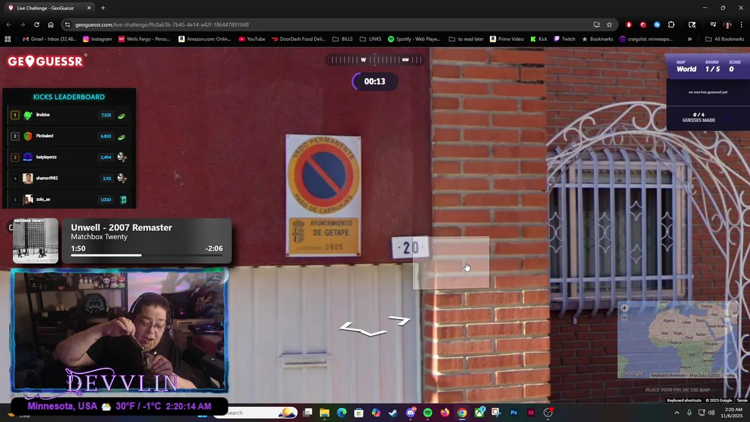Move forward with the right Street View arrow

click(x=400, y=320)
